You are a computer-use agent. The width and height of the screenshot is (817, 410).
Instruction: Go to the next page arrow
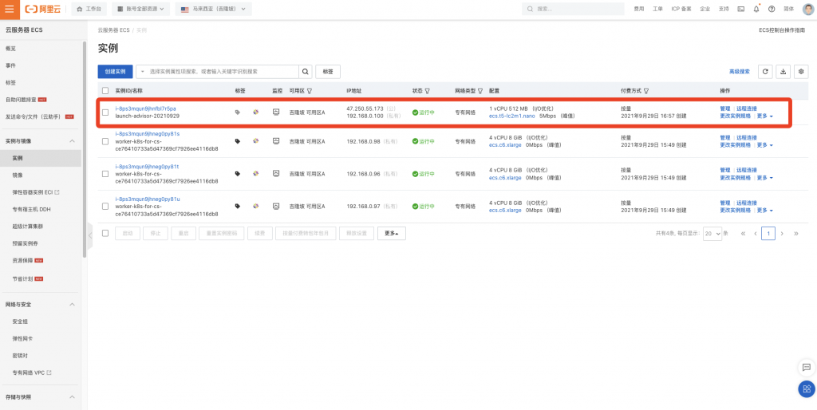tap(782, 234)
